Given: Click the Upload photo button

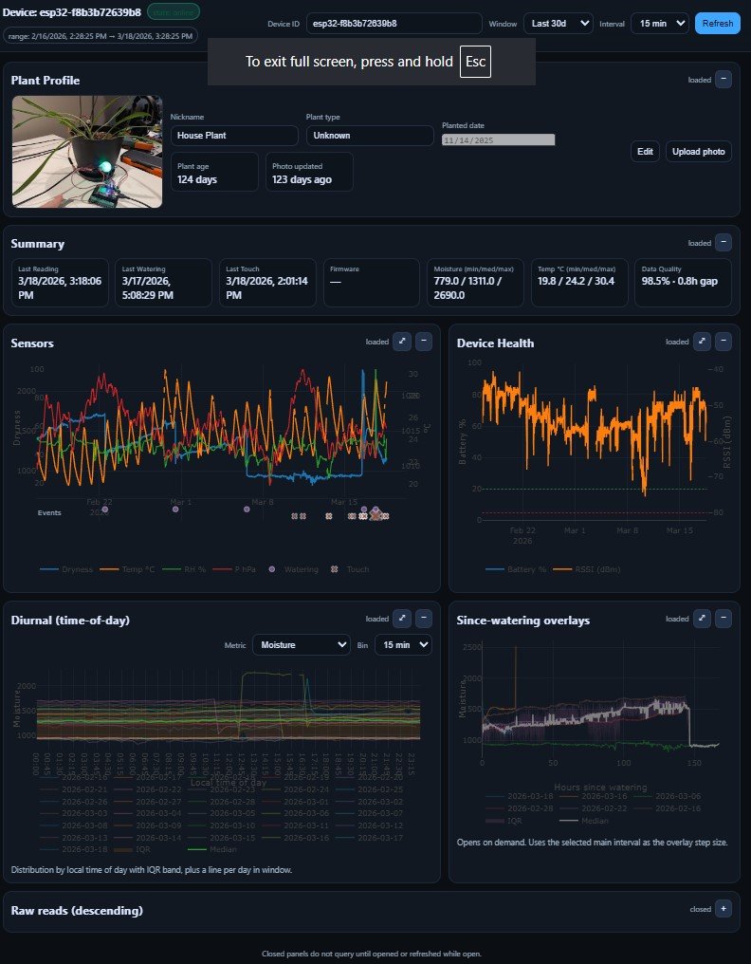Looking at the screenshot, I should [698, 151].
